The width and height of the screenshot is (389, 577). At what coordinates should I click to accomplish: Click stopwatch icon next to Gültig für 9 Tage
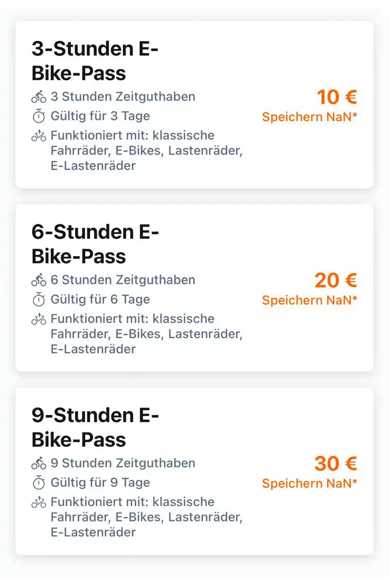pos(39,483)
